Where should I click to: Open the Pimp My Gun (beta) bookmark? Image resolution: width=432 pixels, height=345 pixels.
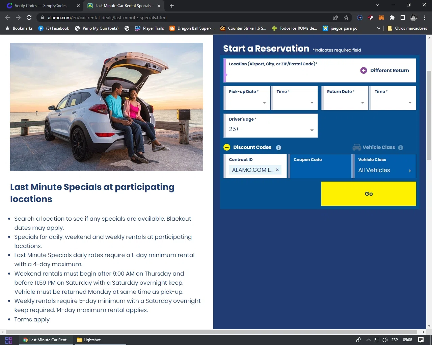click(x=97, y=28)
